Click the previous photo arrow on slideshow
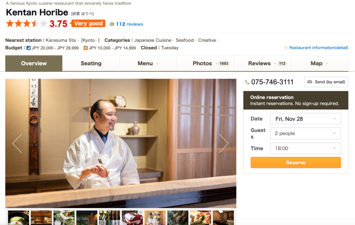Image resolution: width=355 pixels, height=225 pixels. 17,144
